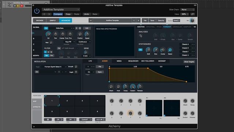Open the Sequencer modulation tab
The height and width of the screenshot is (132, 234).
[133, 61]
